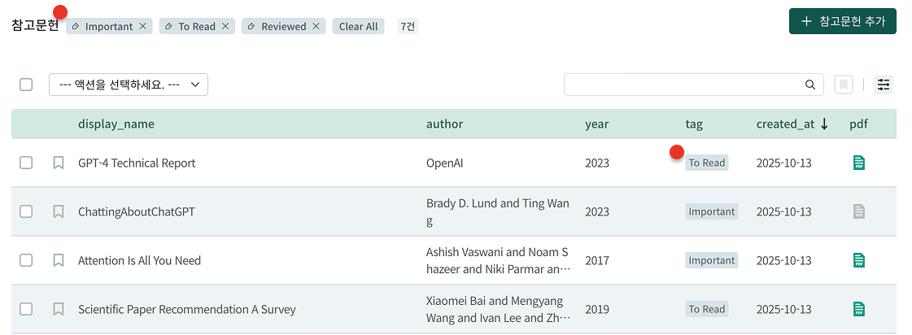912x335 pixels.
Task: Click the Important tag on ChattingAboutChatGPT row
Action: point(712,211)
